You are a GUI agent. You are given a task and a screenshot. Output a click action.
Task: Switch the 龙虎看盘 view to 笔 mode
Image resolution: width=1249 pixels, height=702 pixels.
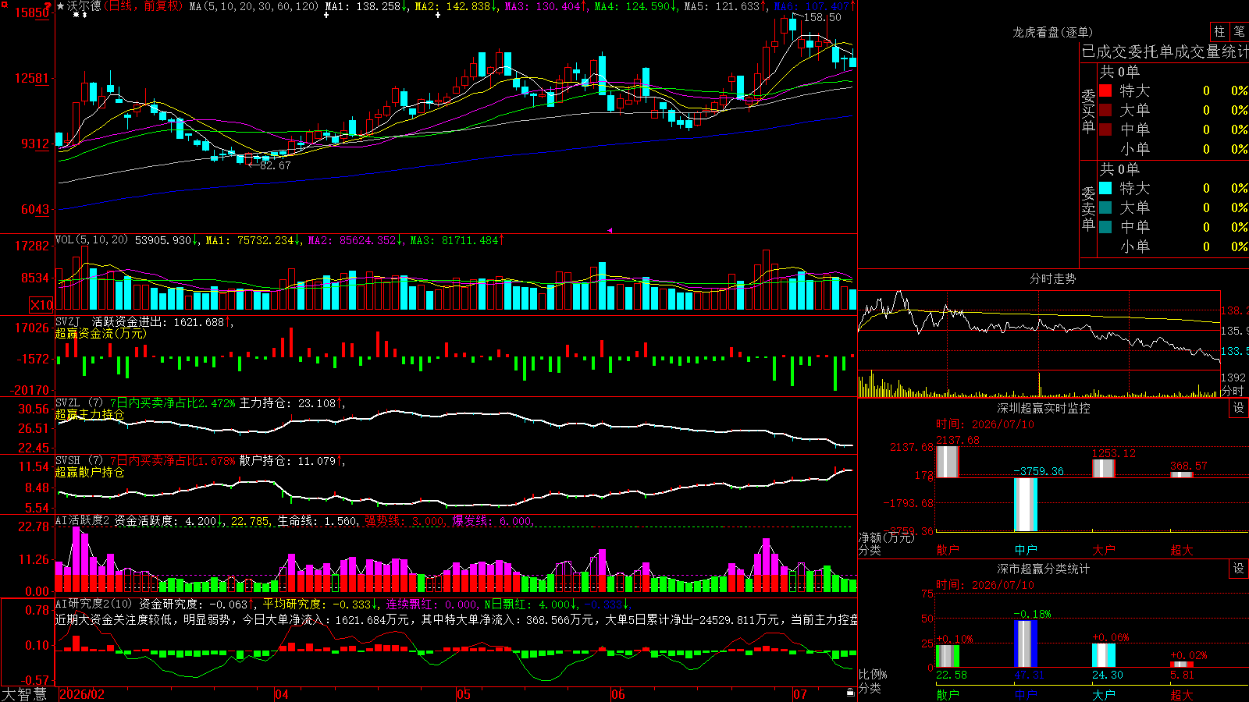pyautogui.click(x=1239, y=32)
